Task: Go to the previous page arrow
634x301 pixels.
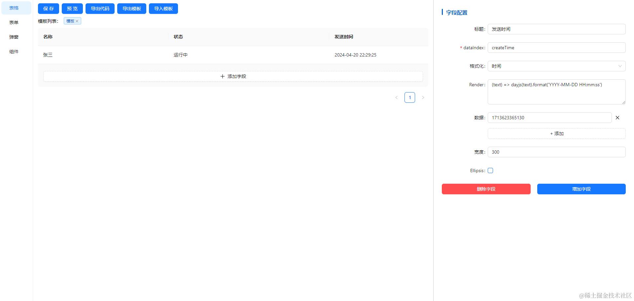Action: tap(397, 97)
